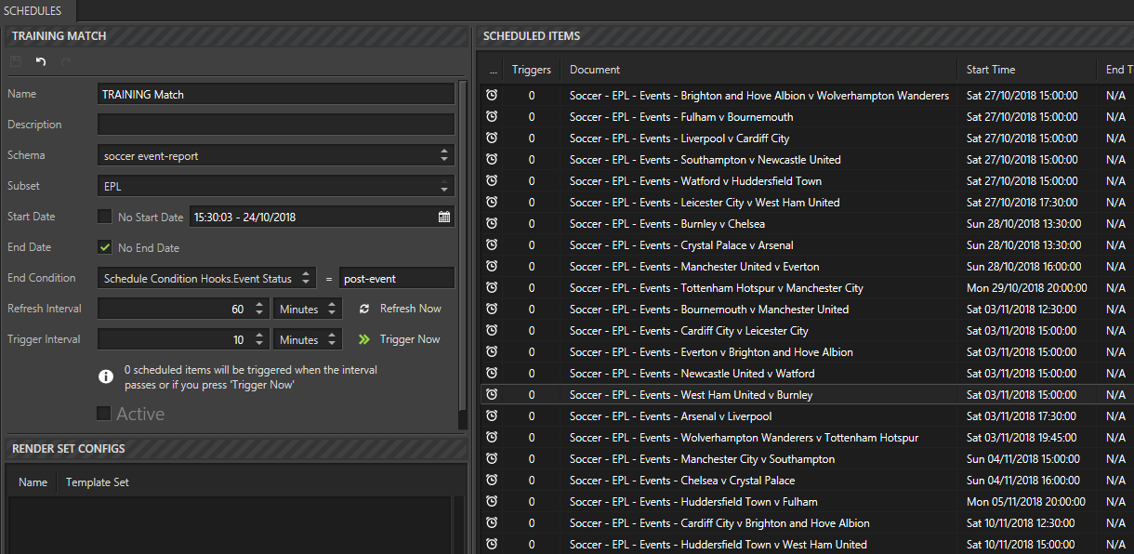This screenshot has height=554, width=1134.
Task: Click the Refresh Now circular arrows icon
Action: pyautogui.click(x=364, y=309)
